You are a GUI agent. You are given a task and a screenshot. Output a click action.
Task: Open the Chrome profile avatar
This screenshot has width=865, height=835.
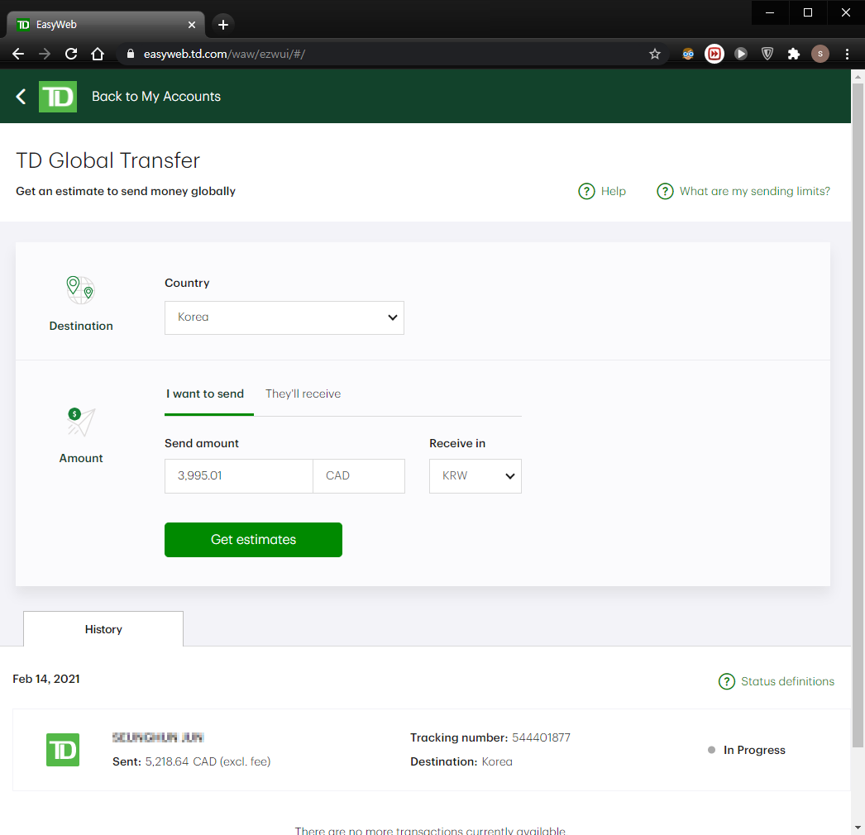[820, 54]
